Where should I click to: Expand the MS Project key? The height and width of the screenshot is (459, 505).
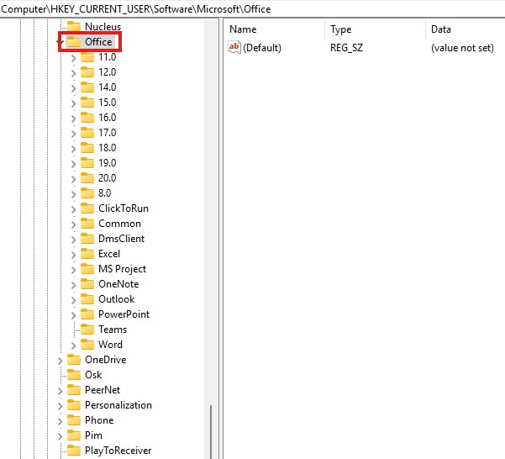(x=73, y=270)
